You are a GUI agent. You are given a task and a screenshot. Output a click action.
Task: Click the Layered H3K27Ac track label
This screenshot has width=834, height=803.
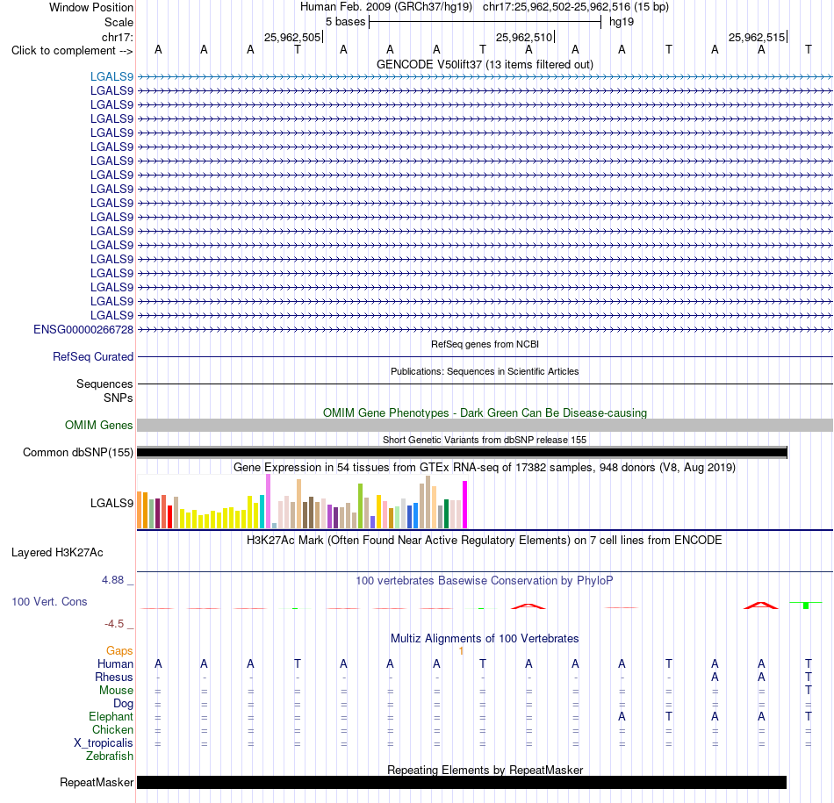pyautogui.click(x=57, y=553)
